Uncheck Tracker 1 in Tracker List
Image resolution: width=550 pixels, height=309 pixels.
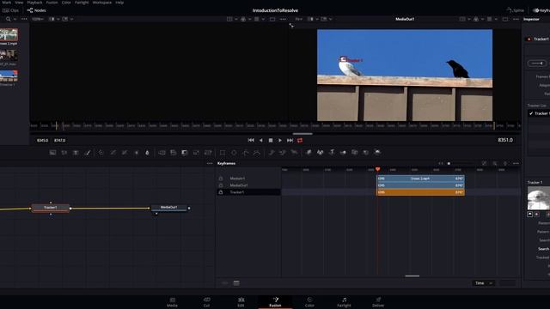coord(531,113)
